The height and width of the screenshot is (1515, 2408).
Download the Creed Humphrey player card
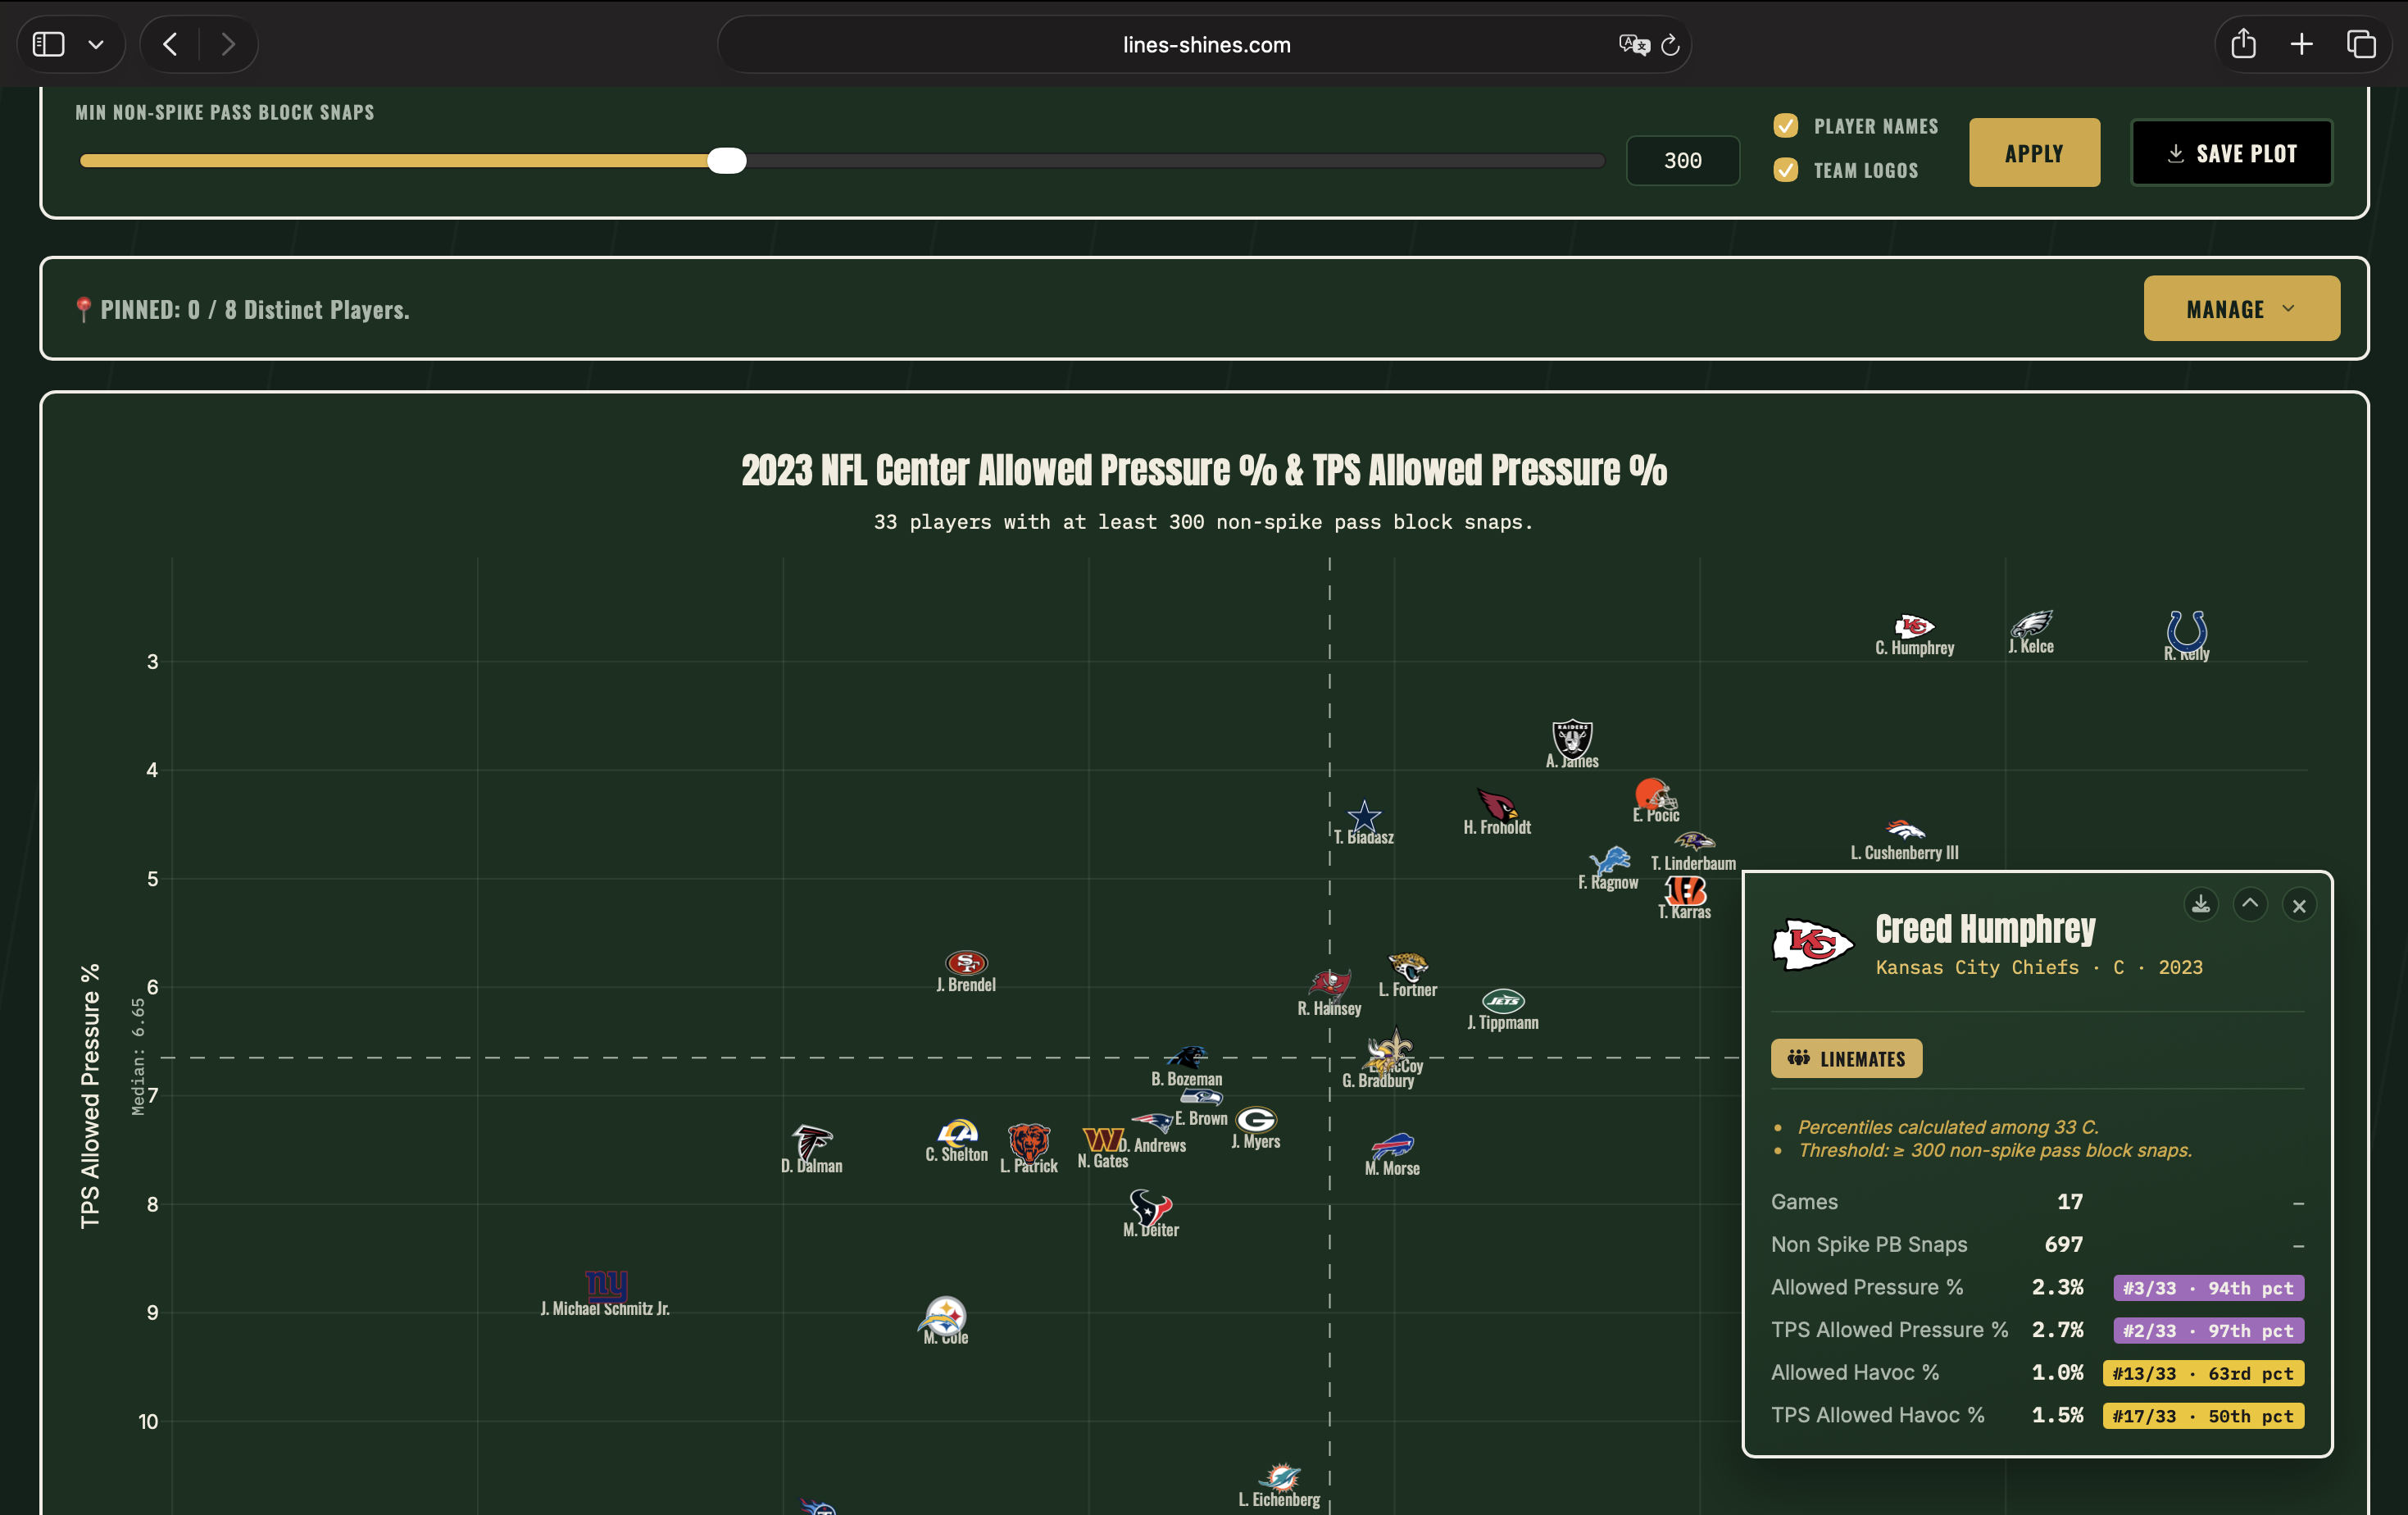2201,904
